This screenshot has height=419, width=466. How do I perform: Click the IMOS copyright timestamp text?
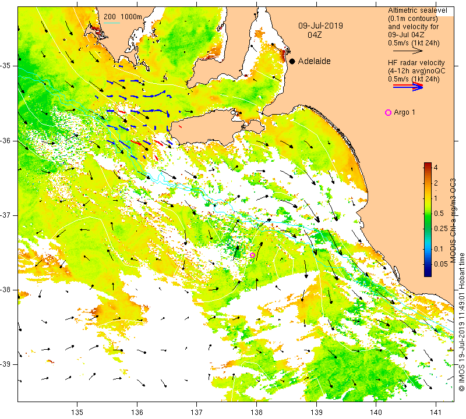(461, 322)
